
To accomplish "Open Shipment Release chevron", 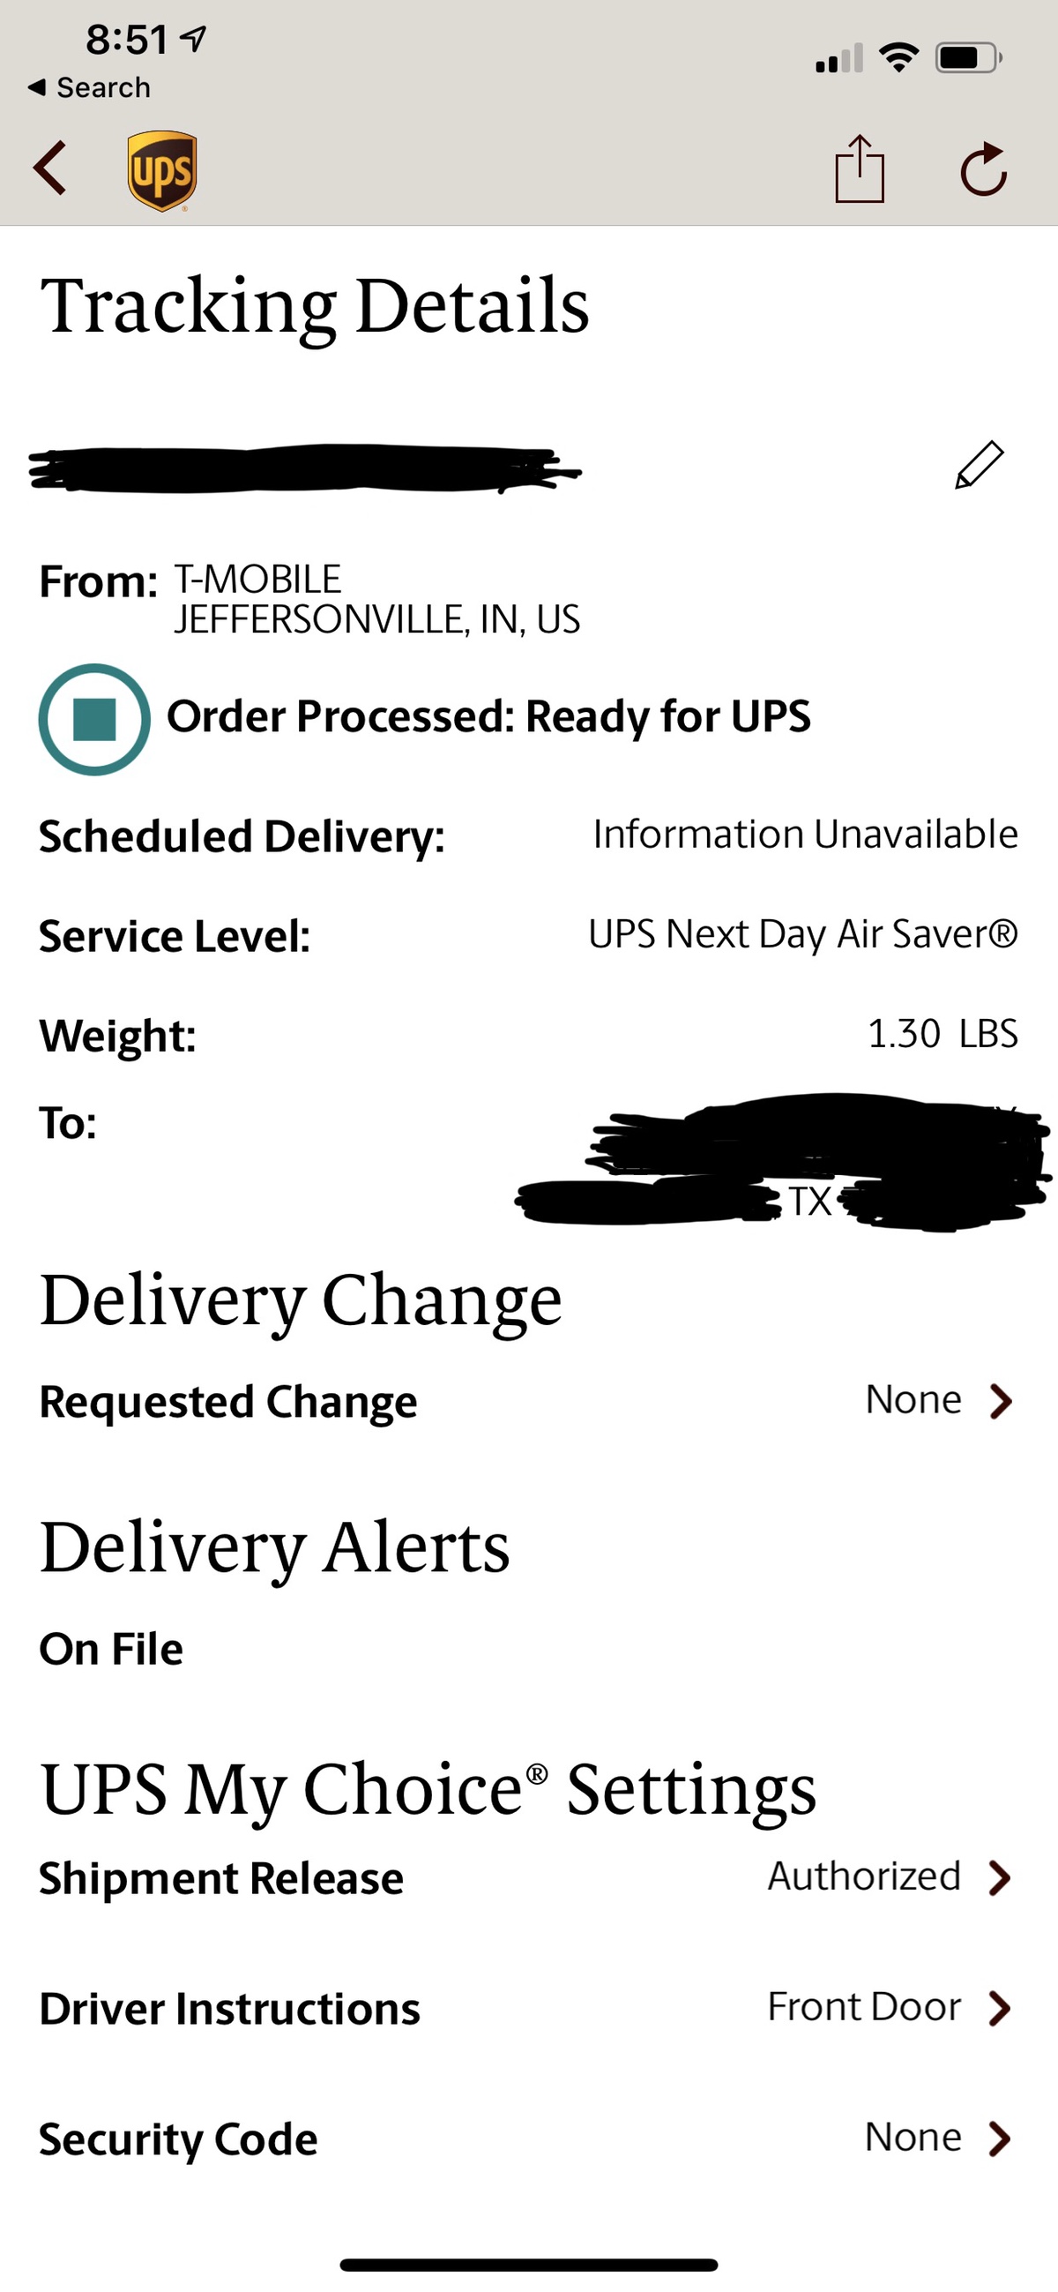I will (x=1001, y=1877).
